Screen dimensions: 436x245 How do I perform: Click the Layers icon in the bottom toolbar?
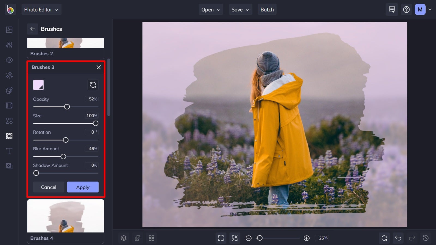point(124,238)
